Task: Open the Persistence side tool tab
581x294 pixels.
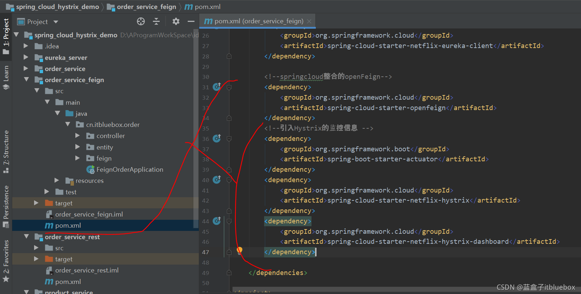Action: 6,206
